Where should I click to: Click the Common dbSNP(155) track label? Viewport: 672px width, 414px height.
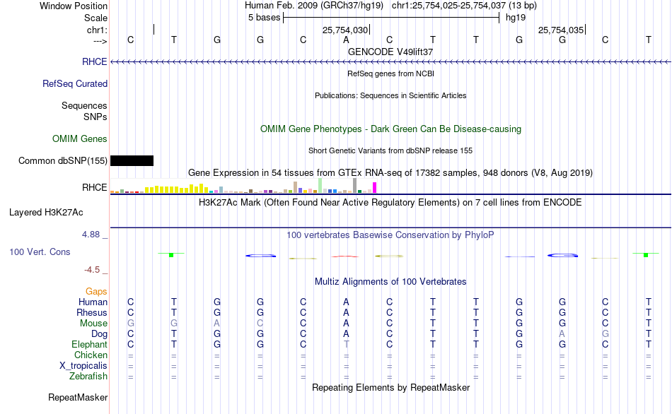[62, 160]
